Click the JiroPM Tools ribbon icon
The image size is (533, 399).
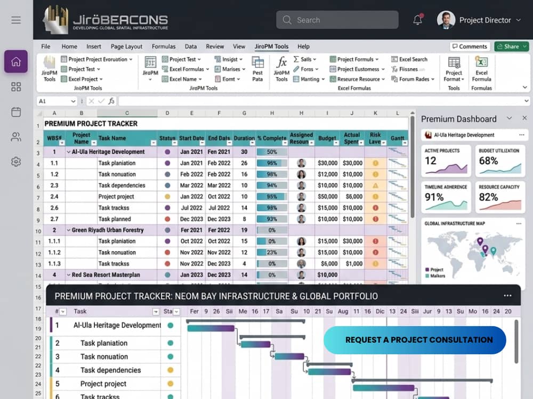pyautogui.click(x=49, y=69)
